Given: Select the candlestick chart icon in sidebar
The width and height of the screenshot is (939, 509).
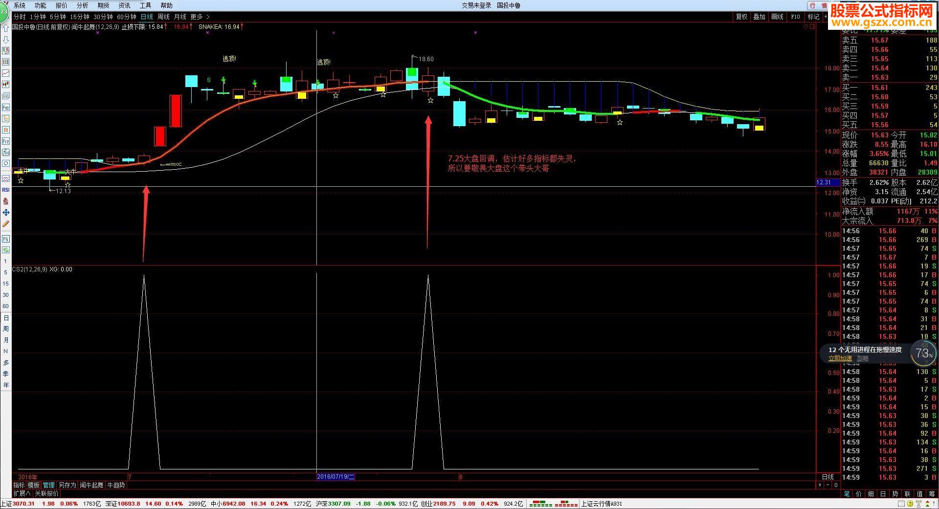Looking at the screenshot, I should 6,85.
